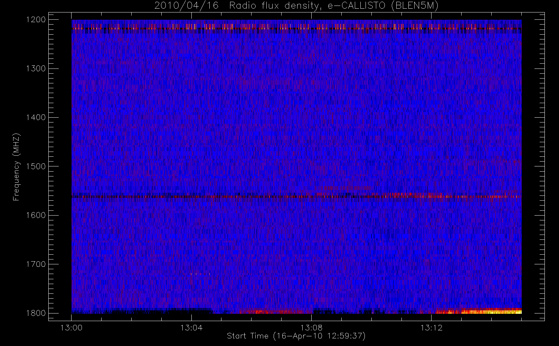Click the 13:00 time tick label
This screenshot has height=346, width=559.
pos(72,328)
